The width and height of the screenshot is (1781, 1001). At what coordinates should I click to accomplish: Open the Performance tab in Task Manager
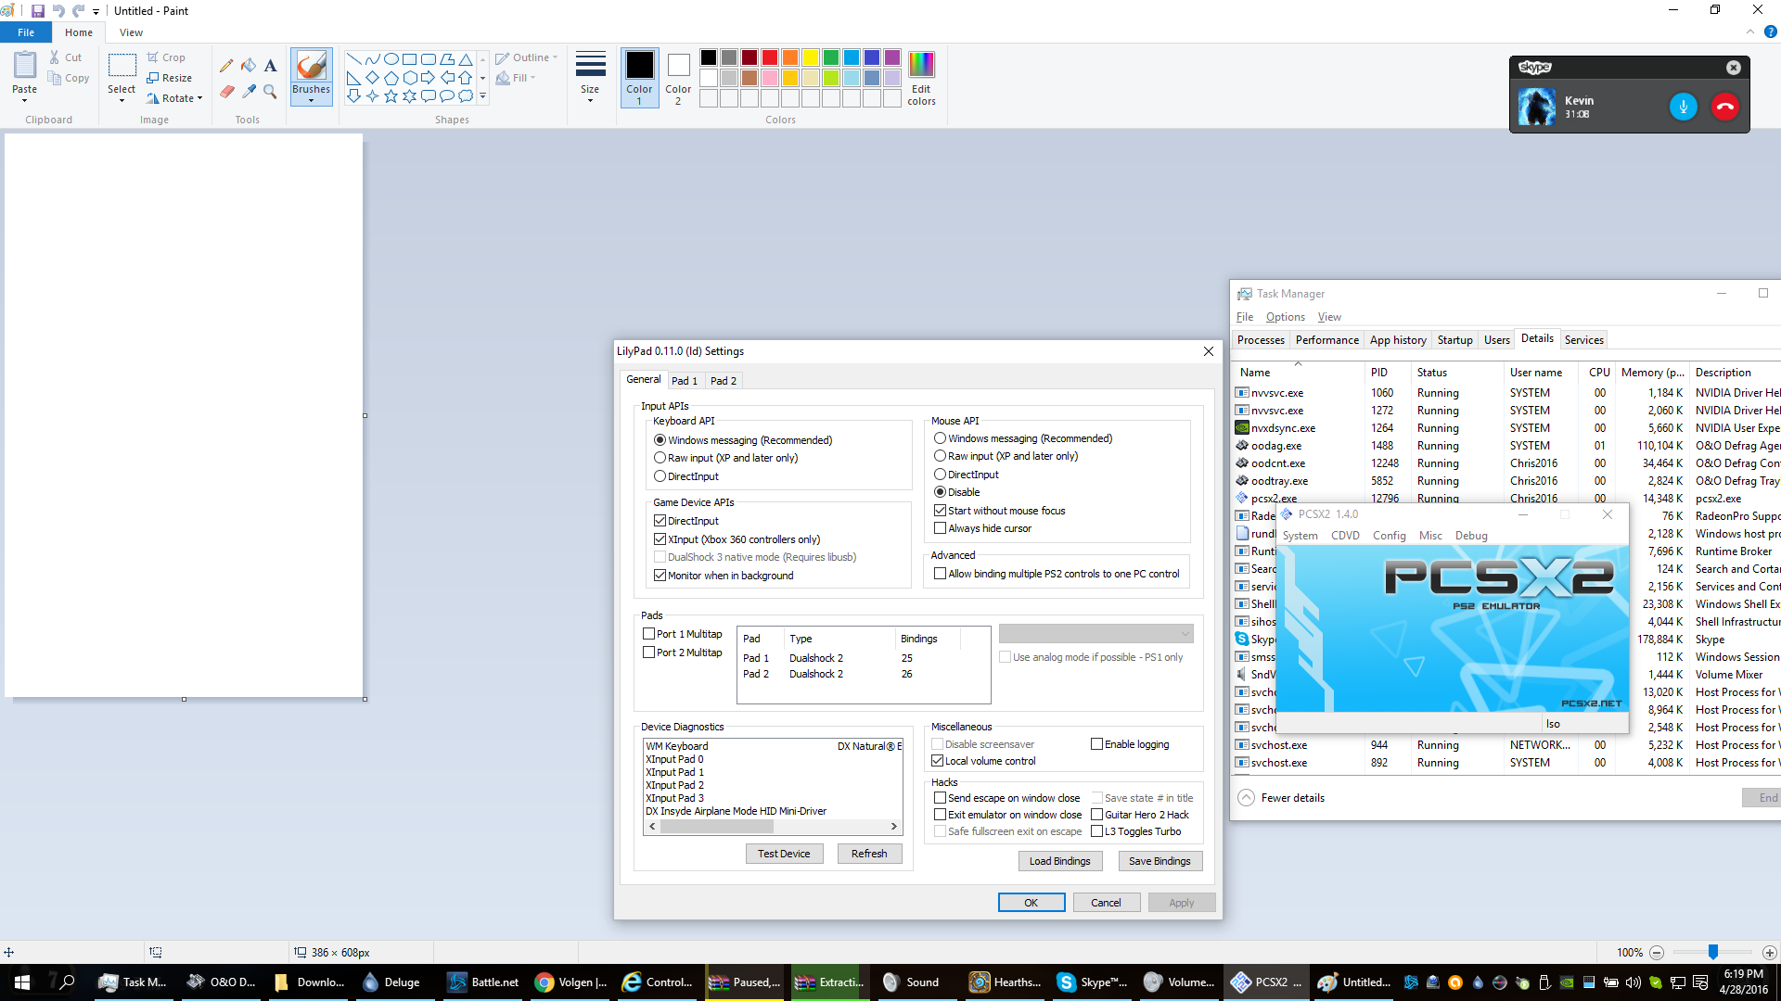pyautogui.click(x=1326, y=340)
